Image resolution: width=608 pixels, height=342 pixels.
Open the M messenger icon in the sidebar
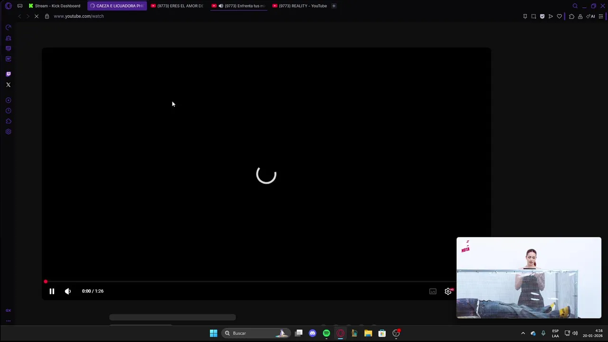pyautogui.click(x=8, y=59)
